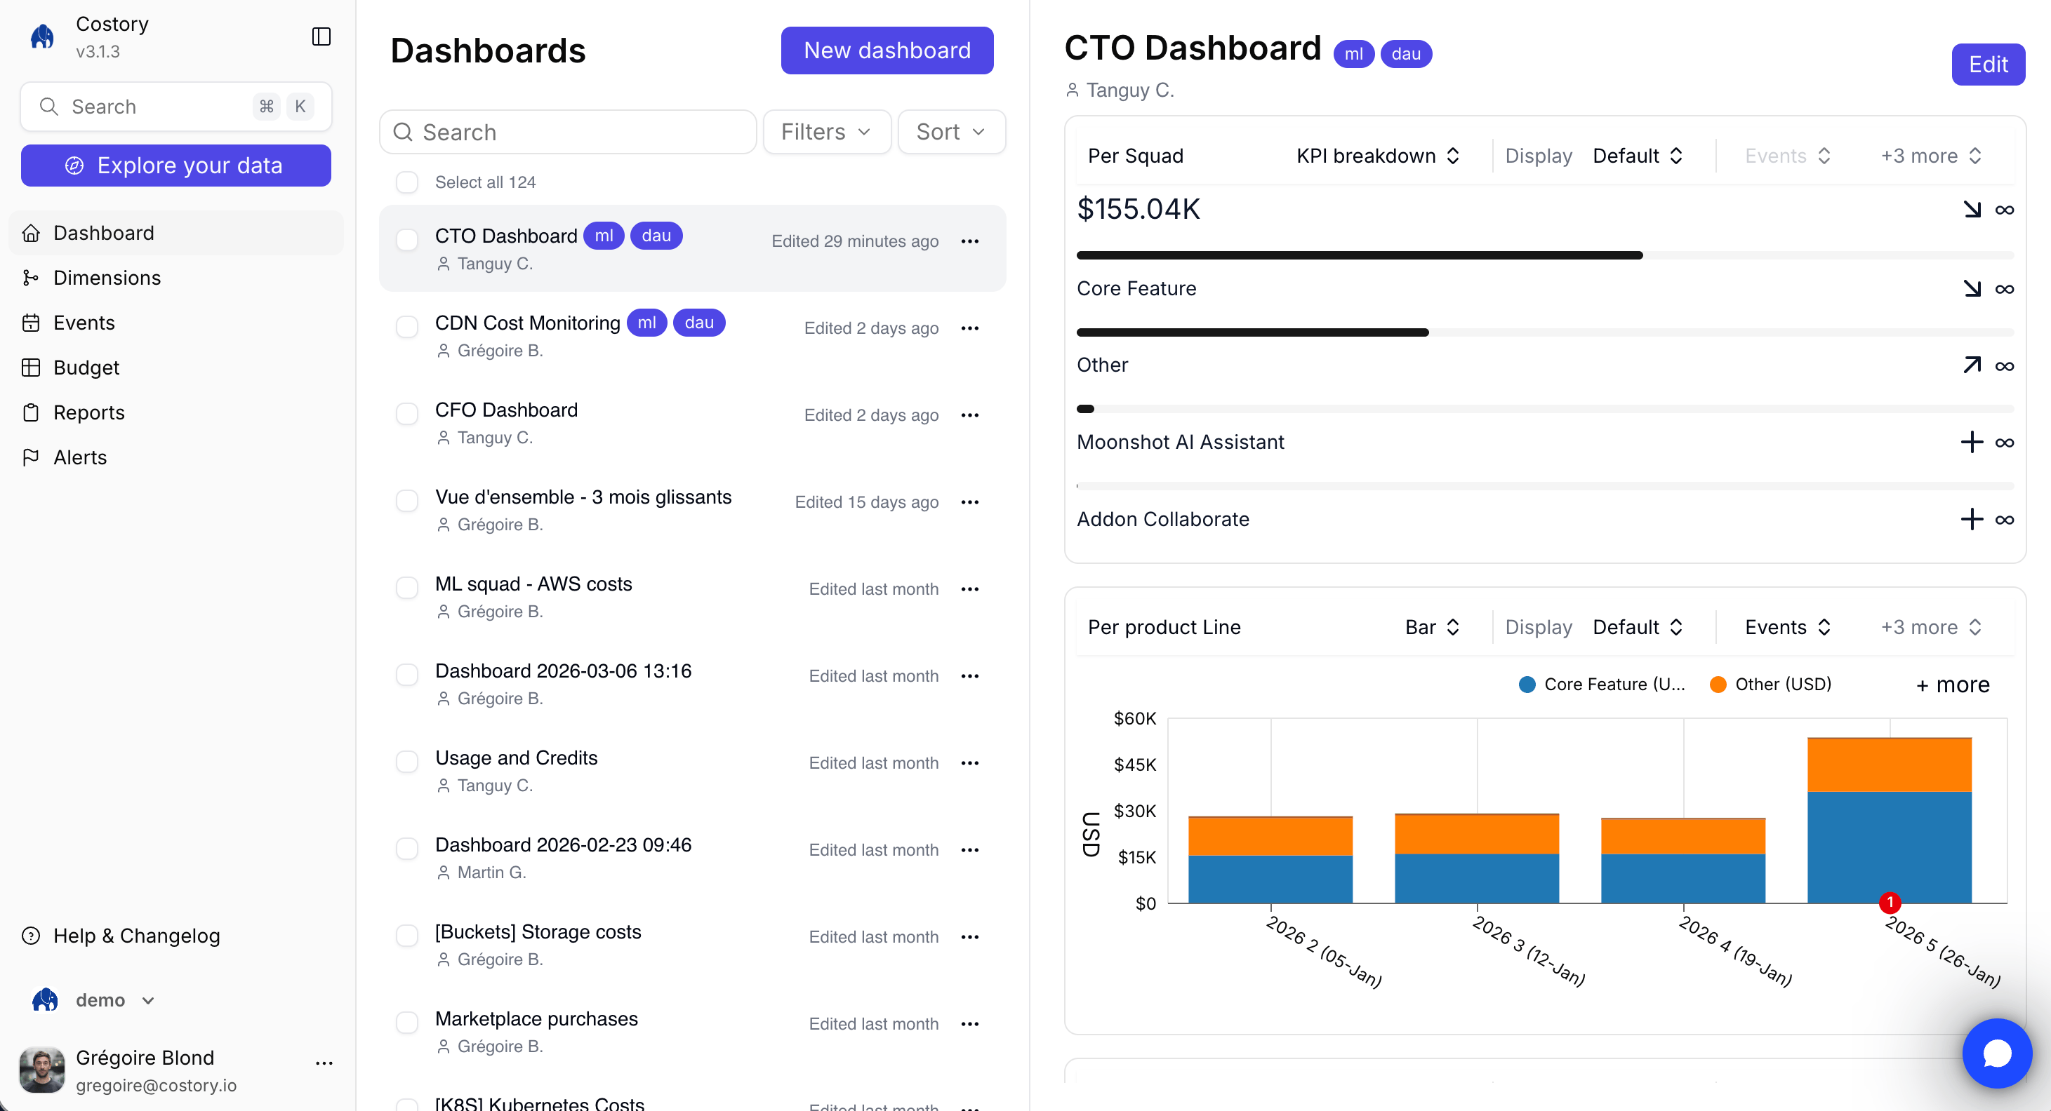Focus the sidebar global Search field

[176, 107]
